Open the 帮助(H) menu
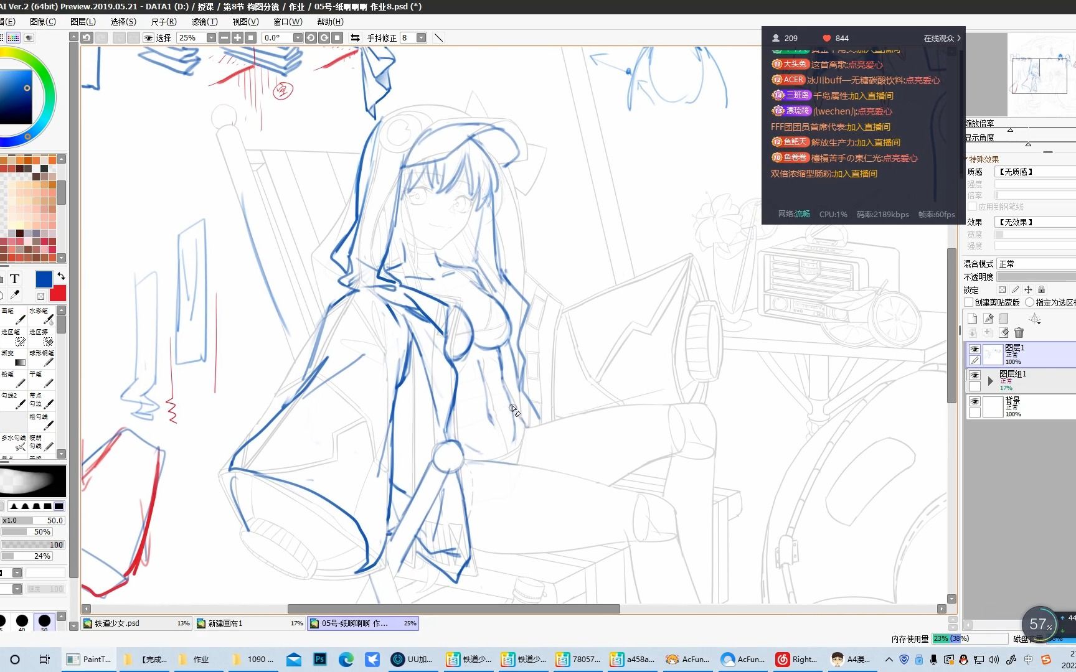 pyautogui.click(x=330, y=22)
